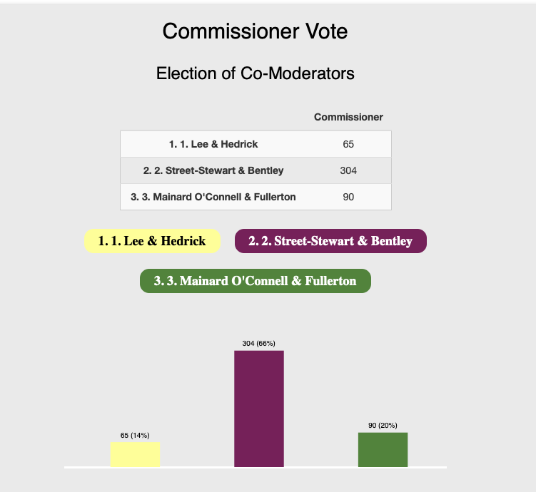Click the Commissioner Vote page title
The height and width of the screenshot is (492, 536).
pyautogui.click(x=255, y=31)
